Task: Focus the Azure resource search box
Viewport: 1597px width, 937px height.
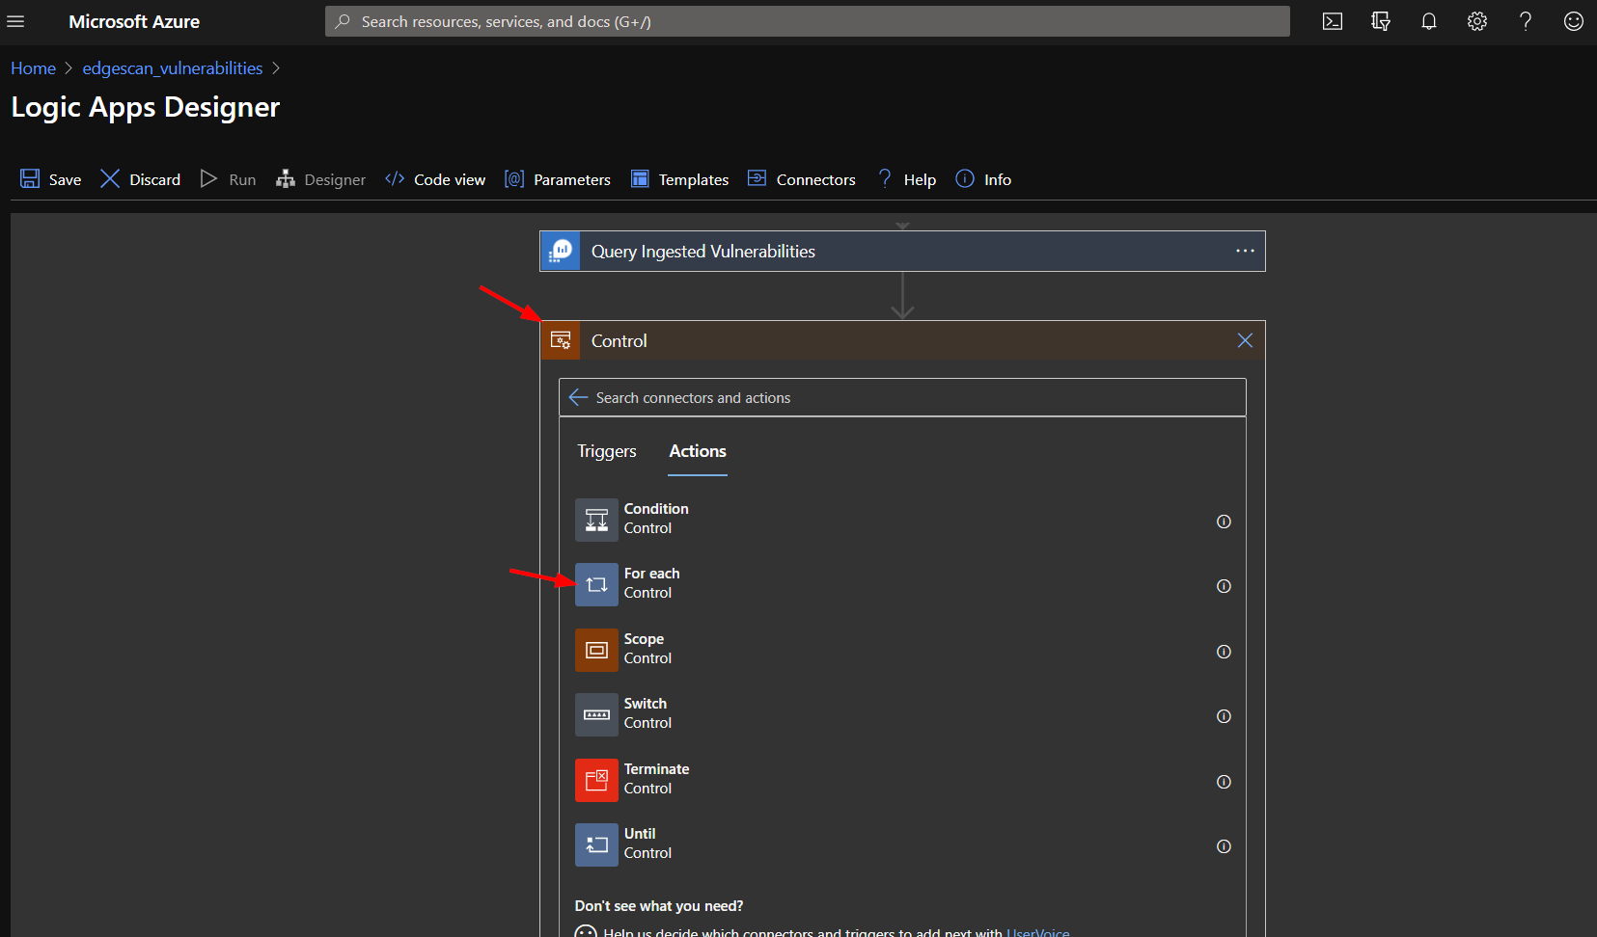Action: [808, 21]
